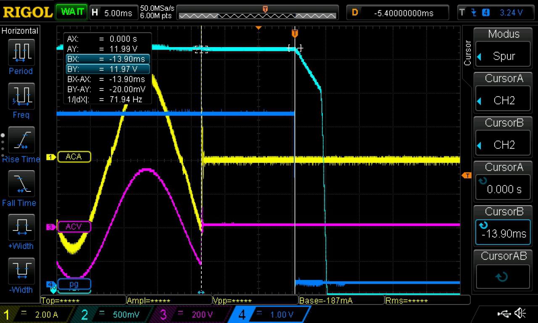This screenshot has width=538, height=323.
Task: Toggle the speaker sound icon
Action: (520, 313)
